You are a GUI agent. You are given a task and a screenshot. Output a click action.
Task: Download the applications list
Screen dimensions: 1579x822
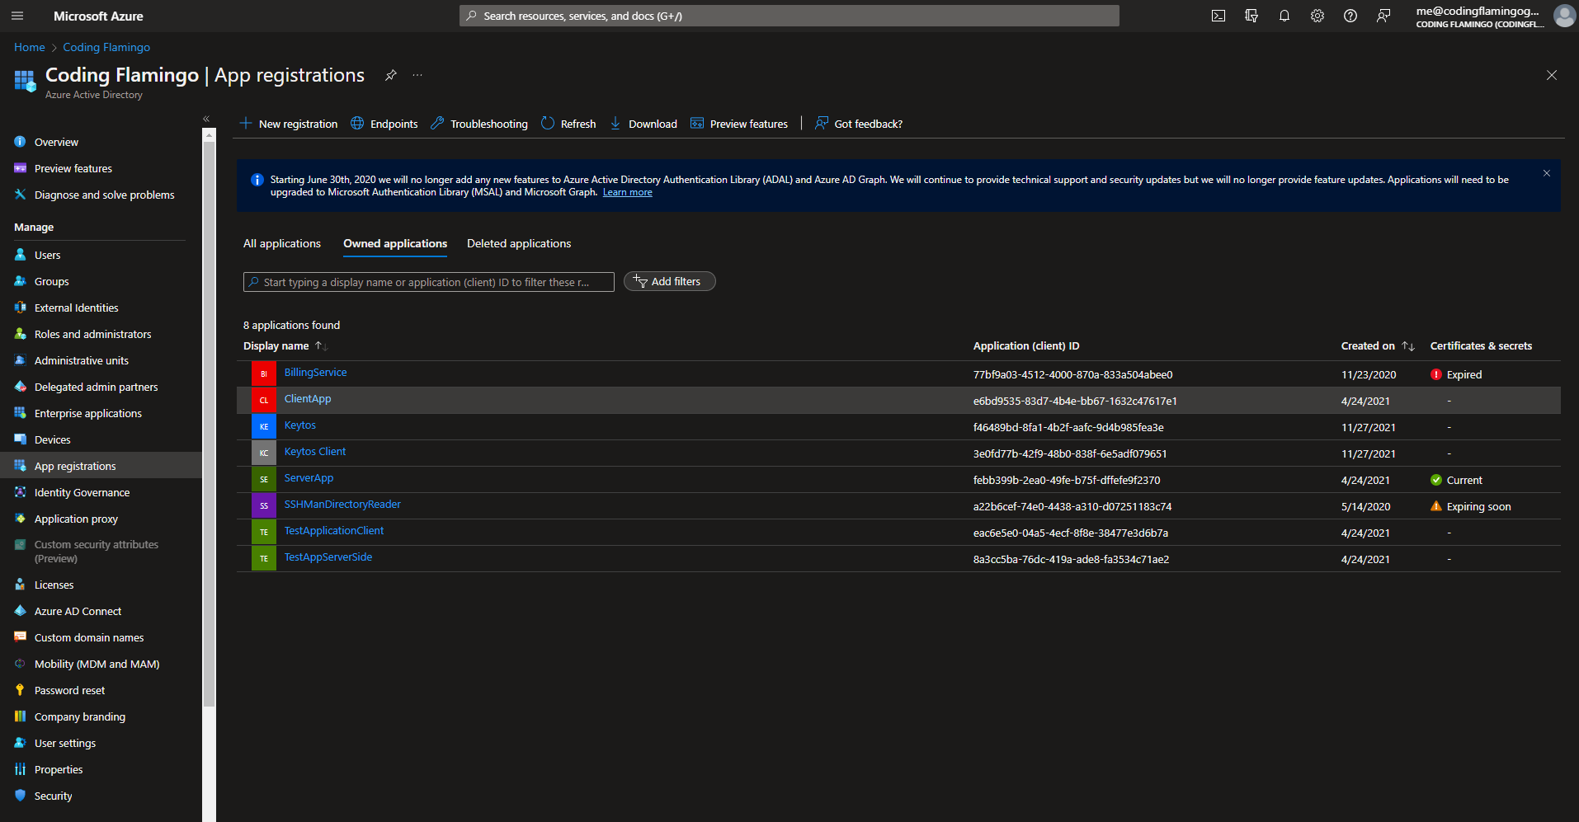[643, 124]
